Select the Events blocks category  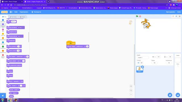(x=3, y=35)
